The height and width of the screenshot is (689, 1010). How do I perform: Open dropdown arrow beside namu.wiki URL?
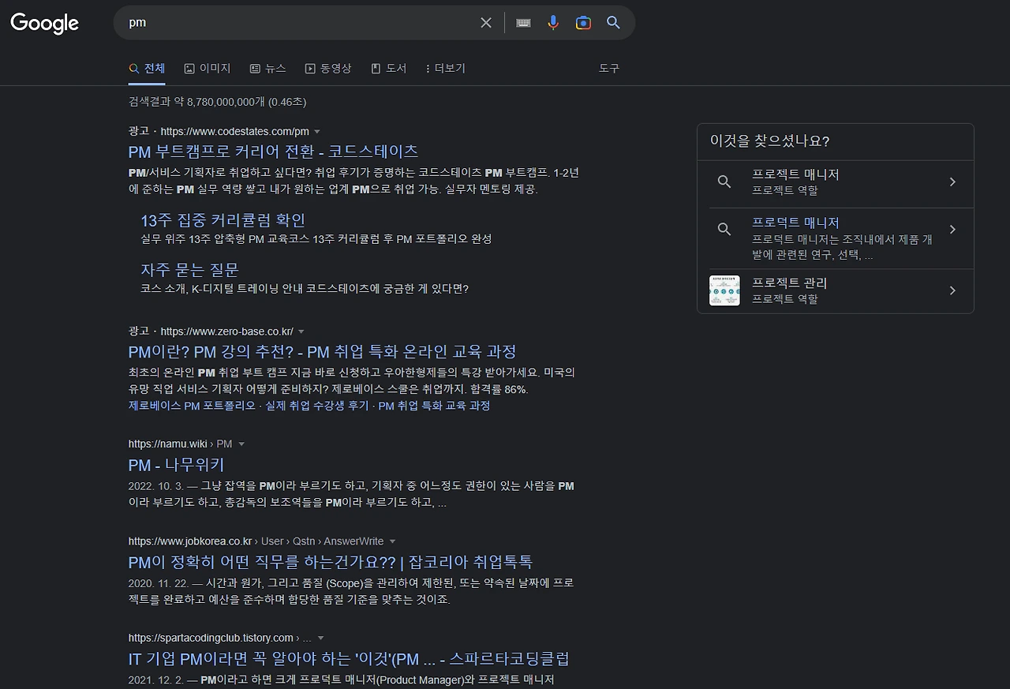coord(241,444)
